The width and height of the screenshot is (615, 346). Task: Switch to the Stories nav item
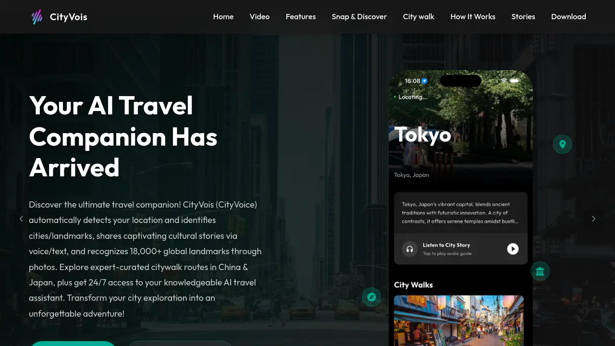click(523, 17)
